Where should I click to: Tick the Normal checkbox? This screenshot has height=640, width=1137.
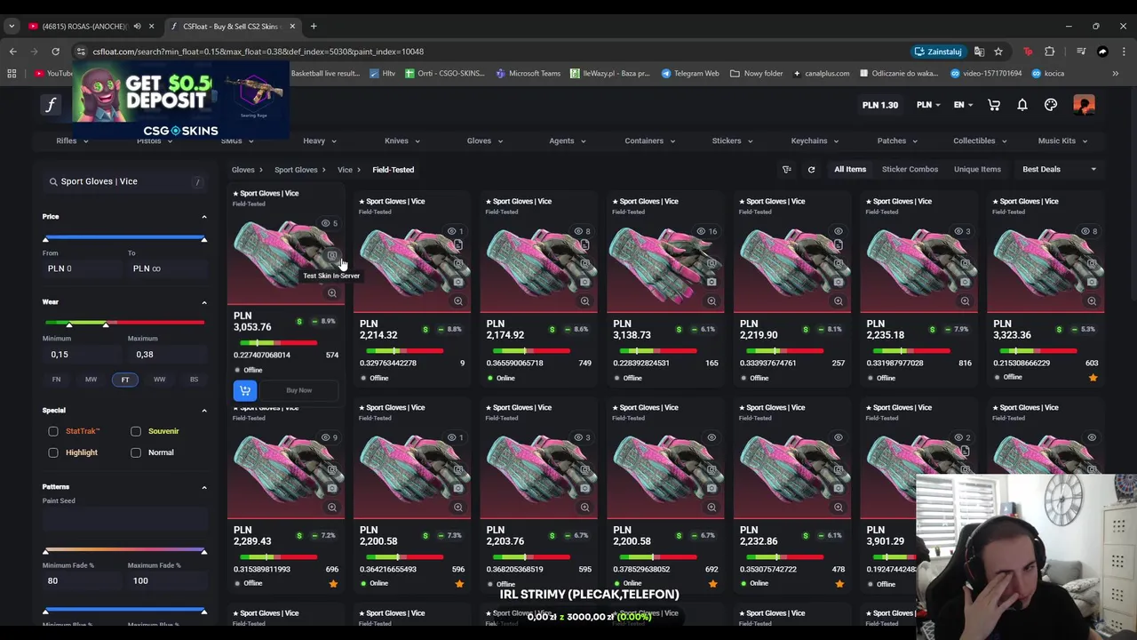pos(136,452)
